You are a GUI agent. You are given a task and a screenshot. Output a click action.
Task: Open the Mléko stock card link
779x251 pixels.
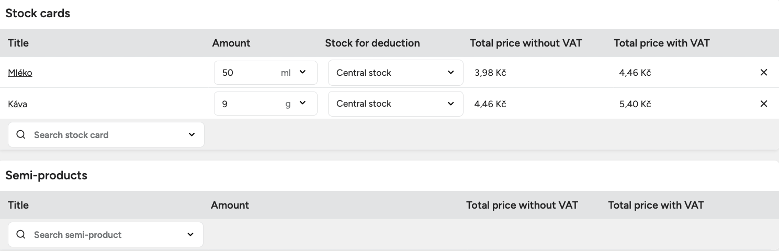coord(20,73)
